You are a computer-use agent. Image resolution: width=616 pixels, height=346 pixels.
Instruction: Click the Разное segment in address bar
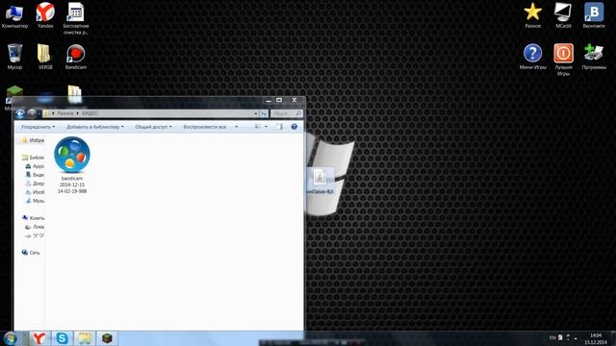coord(65,113)
